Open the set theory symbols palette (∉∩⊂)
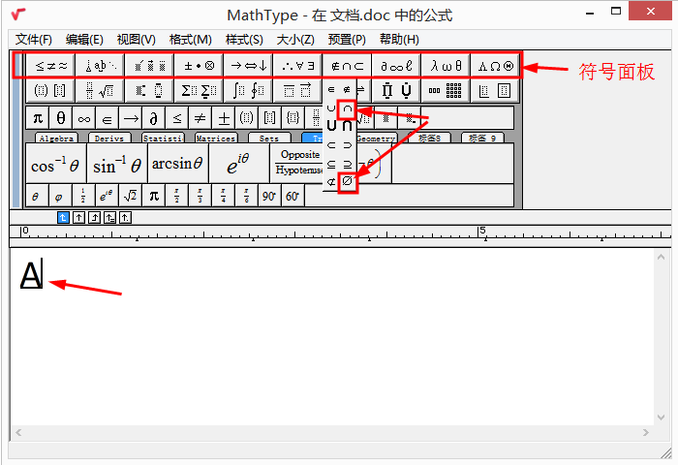The width and height of the screenshot is (678, 465). (x=347, y=66)
